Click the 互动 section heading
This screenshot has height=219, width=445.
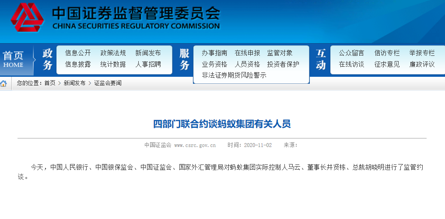[x=321, y=59]
